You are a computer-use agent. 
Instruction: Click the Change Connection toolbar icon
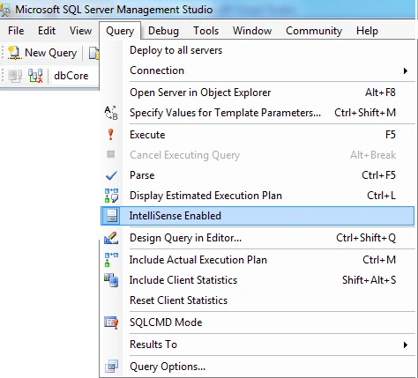point(35,76)
